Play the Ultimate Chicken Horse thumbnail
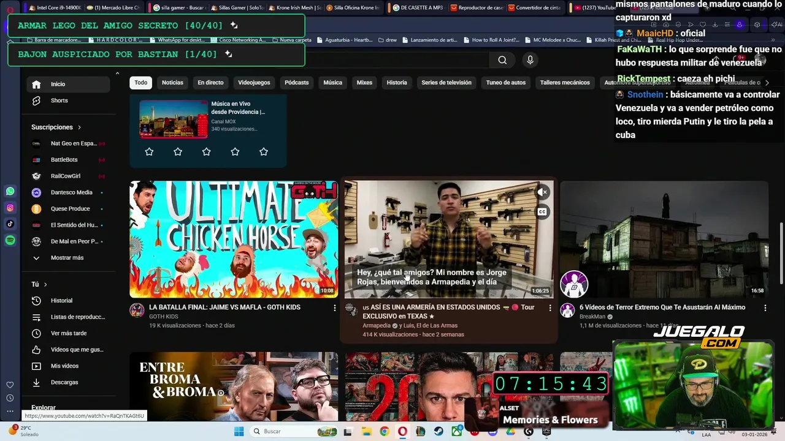This screenshot has height=441, width=785. click(234, 239)
